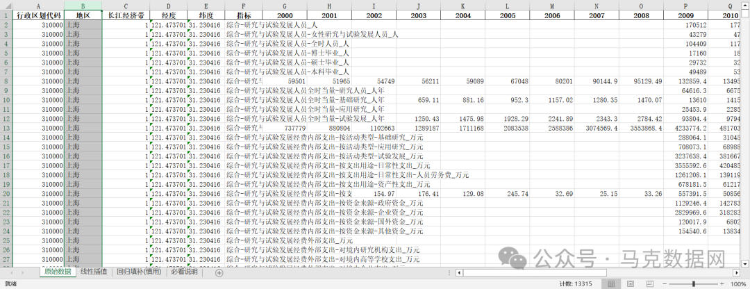
Task: Click the 经度 header cell
Action: [168, 15]
